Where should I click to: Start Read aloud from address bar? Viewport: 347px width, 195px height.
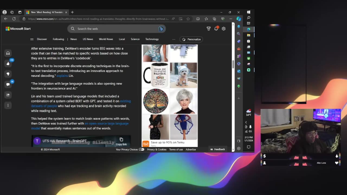[x=173, y=19]
